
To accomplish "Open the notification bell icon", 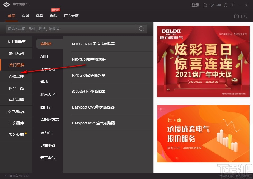I will [205, 5].
